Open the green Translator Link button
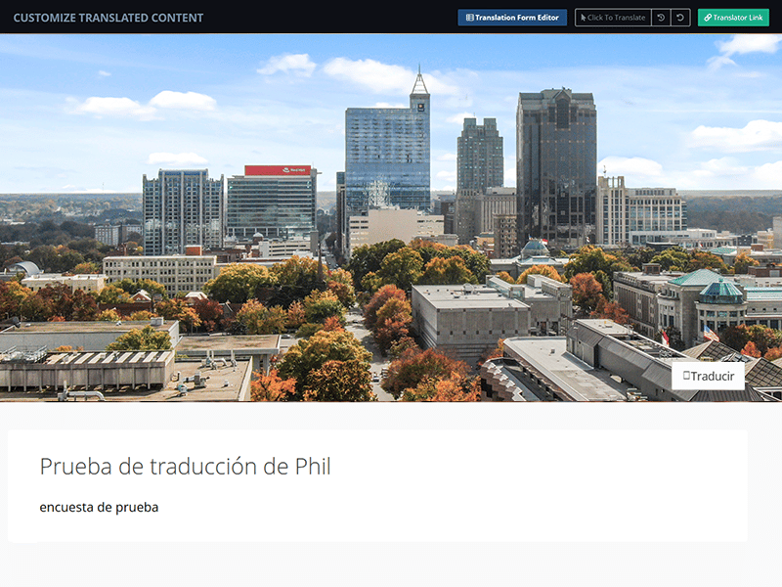The image size is (782, 587). tap(733, 18)
